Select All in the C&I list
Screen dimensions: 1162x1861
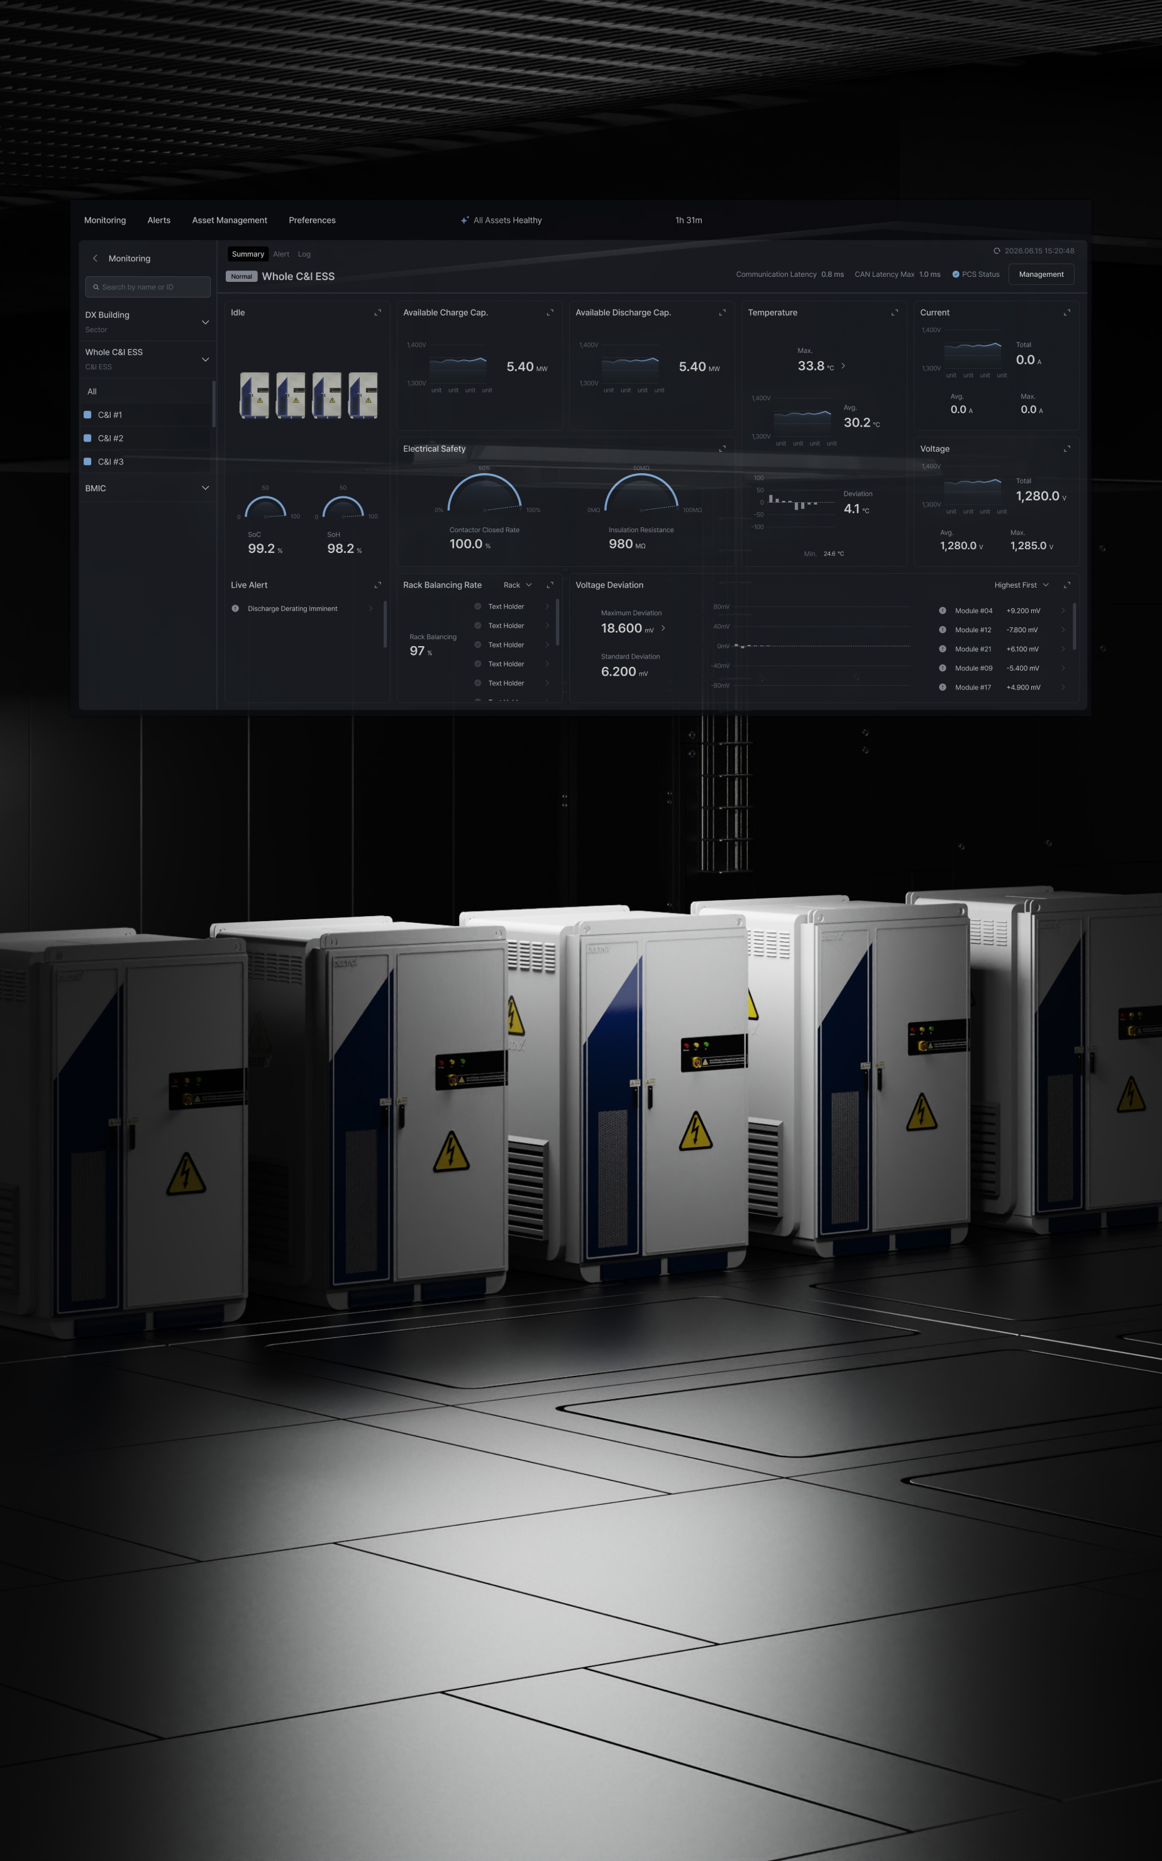[92, 391]
